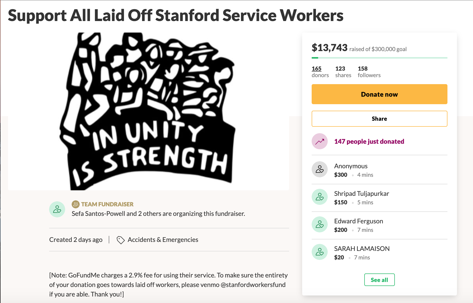The width and height of the screenshot is (473, 303).
Task: Click the trending arrow icon beside recent donations
Action: [x=319, y=141]
